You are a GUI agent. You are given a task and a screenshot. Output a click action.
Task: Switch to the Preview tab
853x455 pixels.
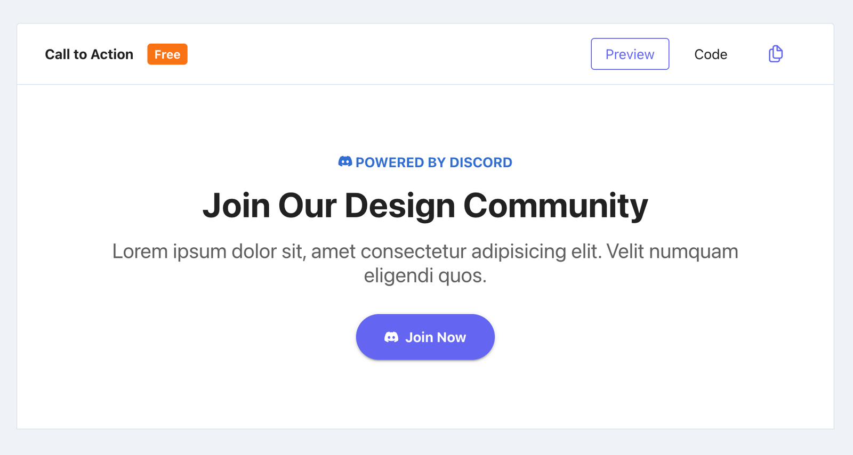click(630, 54)
